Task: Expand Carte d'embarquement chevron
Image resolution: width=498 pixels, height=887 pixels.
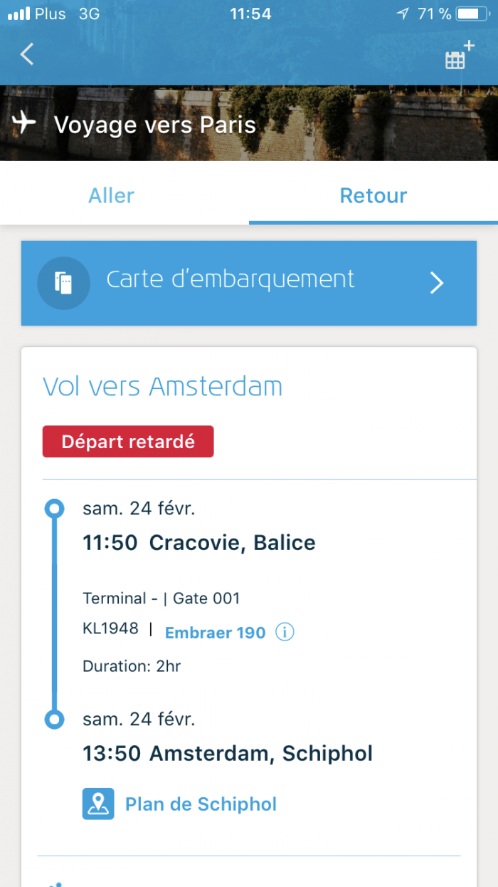Action: [437, 283]
